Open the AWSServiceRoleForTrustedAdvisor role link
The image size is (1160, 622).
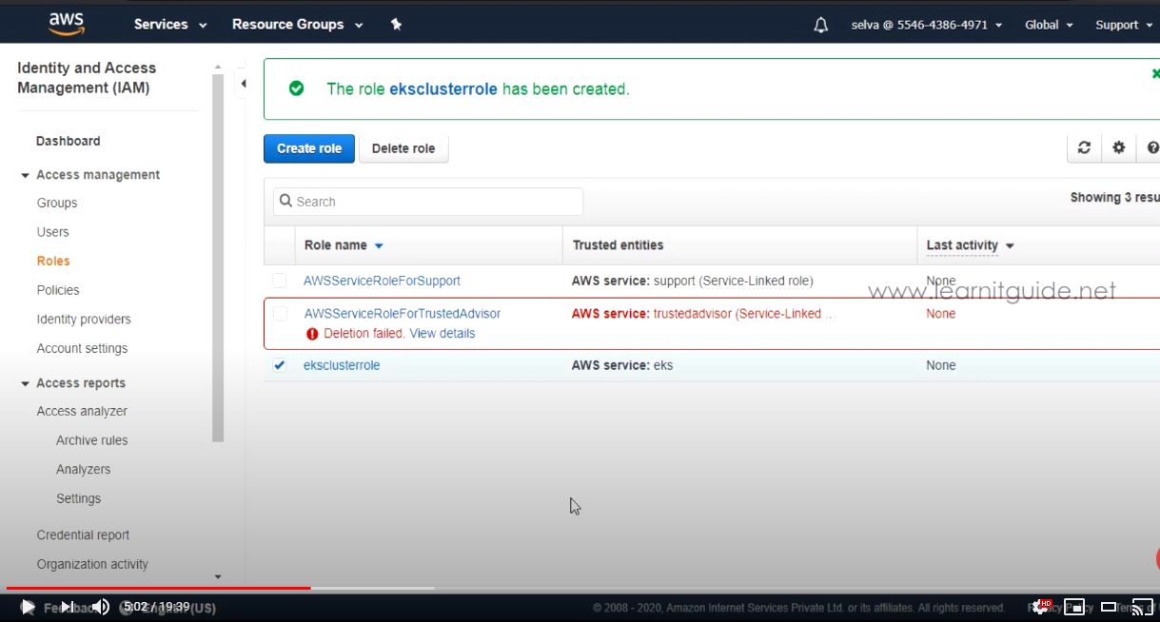point(403,314)
